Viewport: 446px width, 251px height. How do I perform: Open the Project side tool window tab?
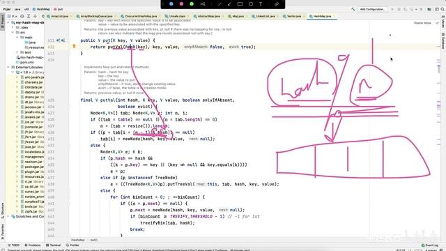coord(2,22)
